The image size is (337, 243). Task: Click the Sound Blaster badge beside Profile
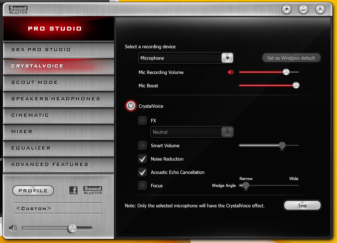click(92, 190)
